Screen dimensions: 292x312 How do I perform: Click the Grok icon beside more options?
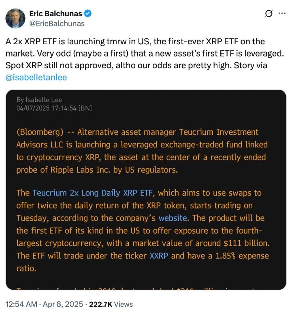coord(268,14)
